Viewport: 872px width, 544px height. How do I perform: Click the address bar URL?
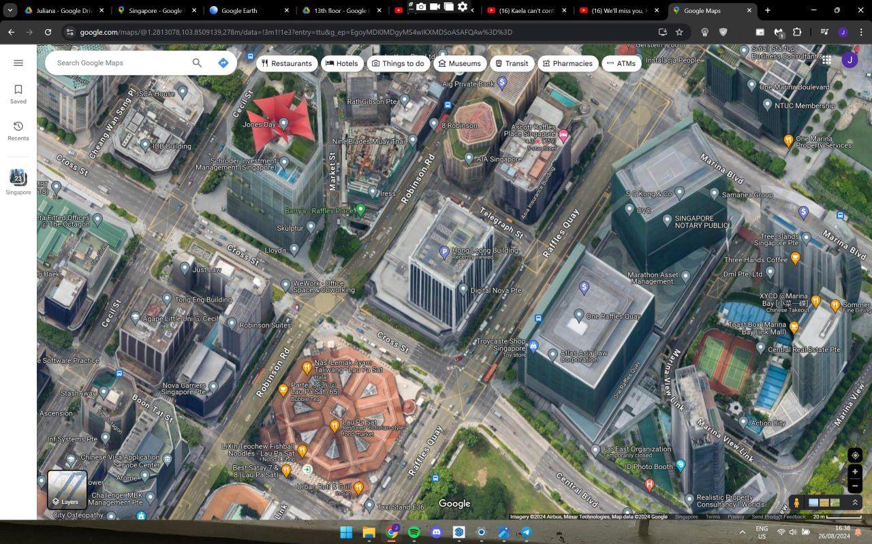click(296, 32)
